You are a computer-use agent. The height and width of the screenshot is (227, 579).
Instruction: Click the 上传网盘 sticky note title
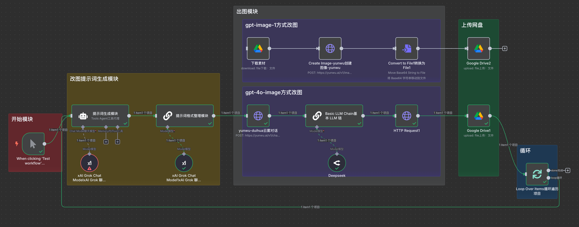472,25
